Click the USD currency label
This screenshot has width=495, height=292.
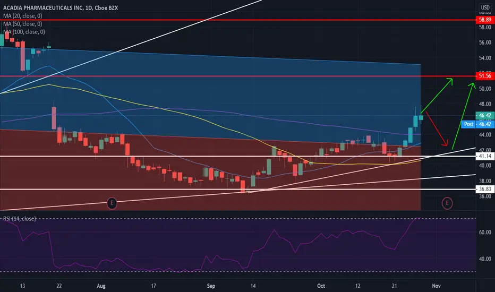(x=485, y=7)
